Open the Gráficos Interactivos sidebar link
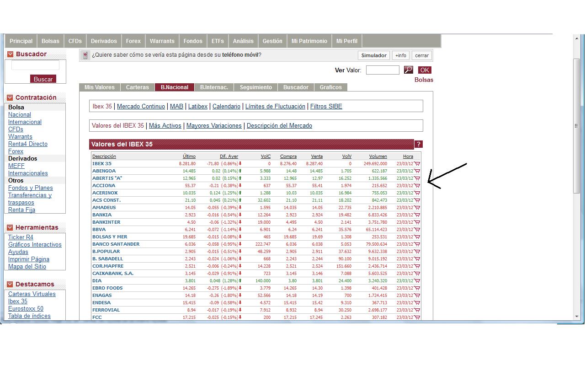Image resolution: width=585 pixels, height=366 pixels. tap(35, 245)
